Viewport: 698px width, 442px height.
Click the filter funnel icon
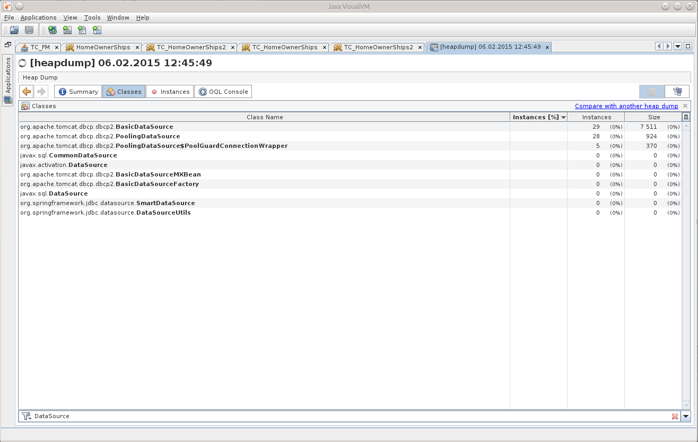[x=27, y=416]
